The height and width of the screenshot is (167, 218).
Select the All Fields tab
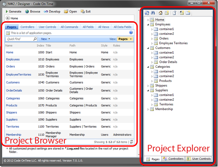coord(88,27)
